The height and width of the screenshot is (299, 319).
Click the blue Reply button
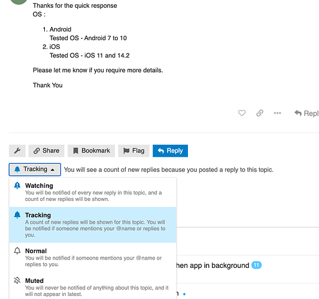(x=171, y=151)
